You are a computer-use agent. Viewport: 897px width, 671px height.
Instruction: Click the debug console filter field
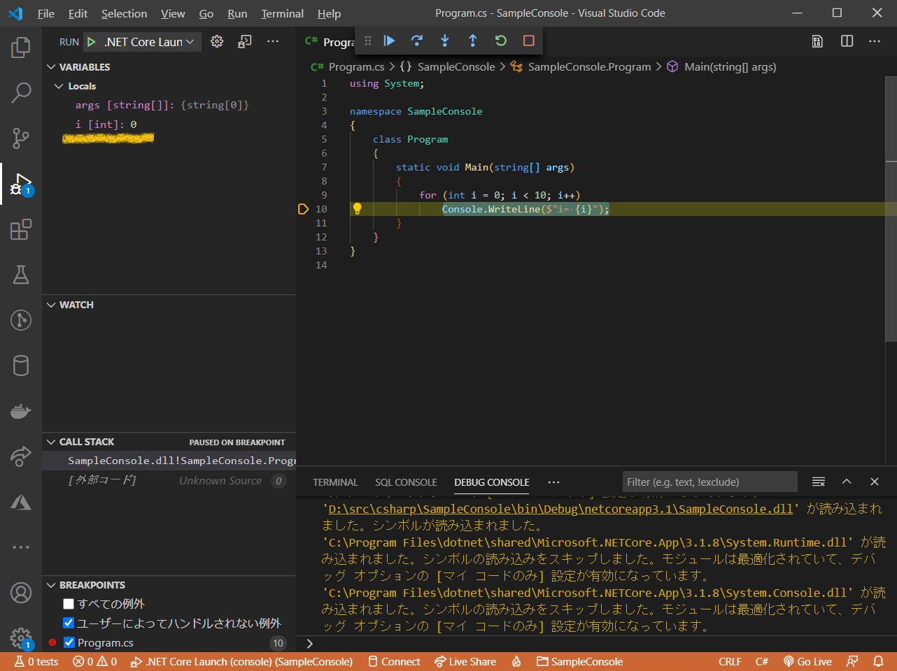(x=709, y=482)
